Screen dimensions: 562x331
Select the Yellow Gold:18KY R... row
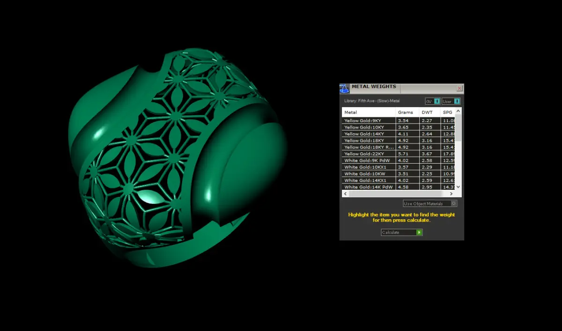(x=399, y=147)
